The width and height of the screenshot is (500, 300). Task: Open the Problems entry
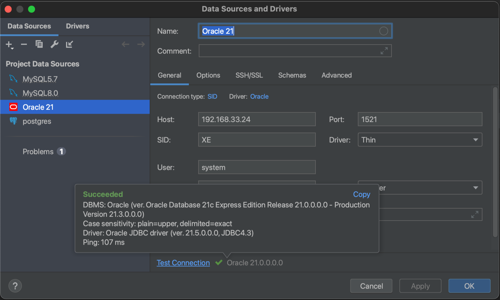coord(38,151)
